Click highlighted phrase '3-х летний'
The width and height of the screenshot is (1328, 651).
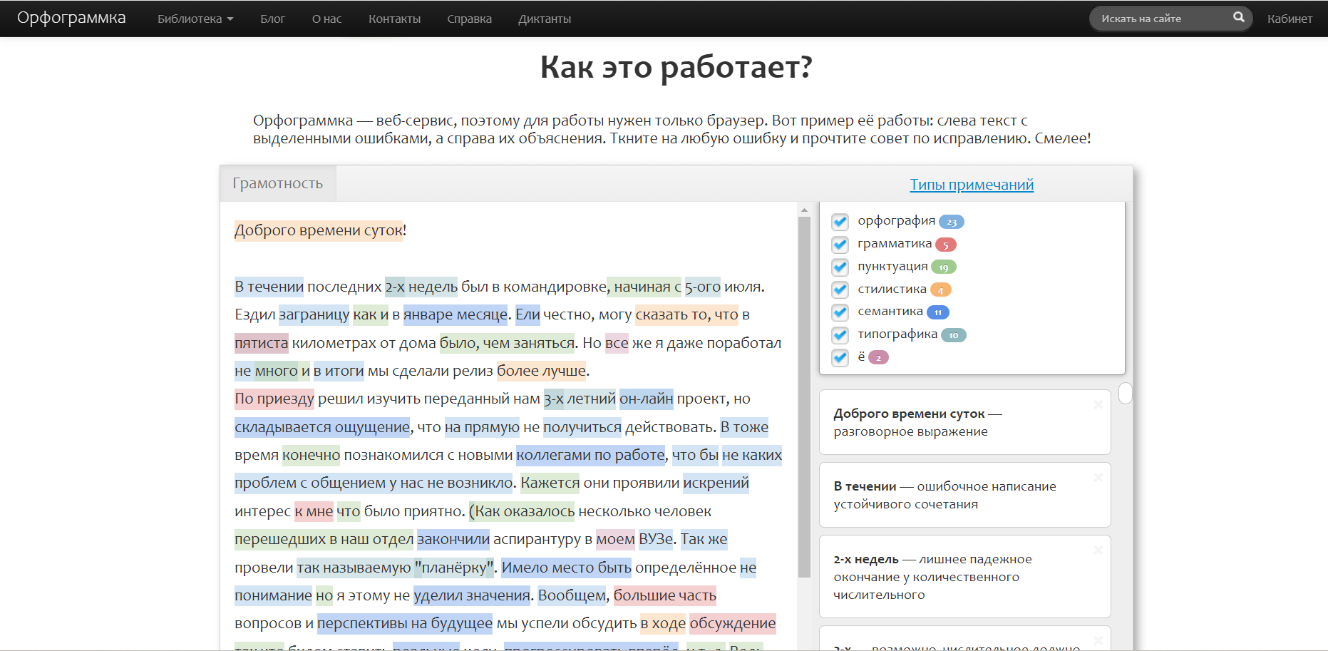(x=580, y=399)
